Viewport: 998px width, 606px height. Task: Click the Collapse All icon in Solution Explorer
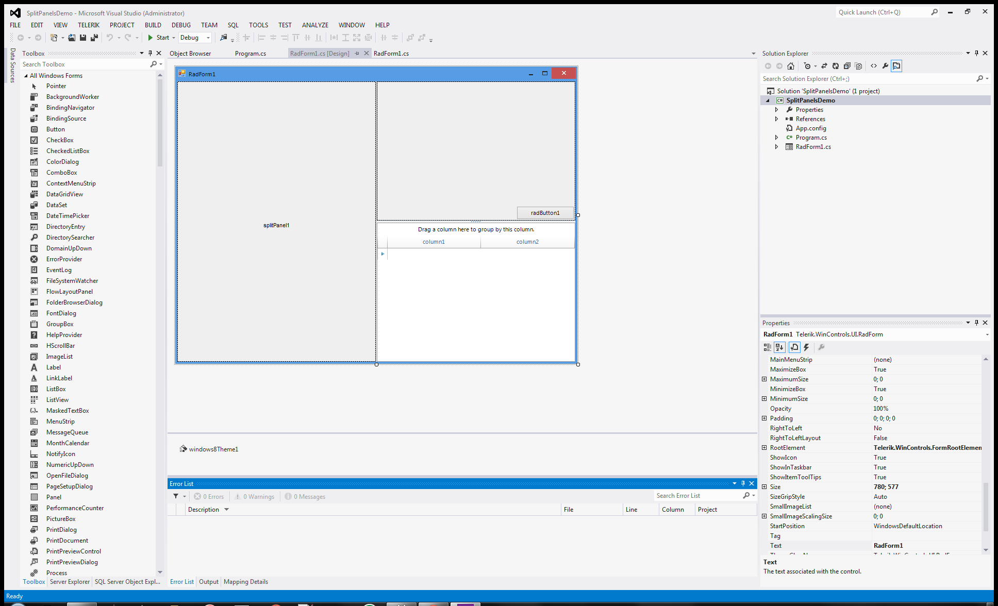coord(847,66)
